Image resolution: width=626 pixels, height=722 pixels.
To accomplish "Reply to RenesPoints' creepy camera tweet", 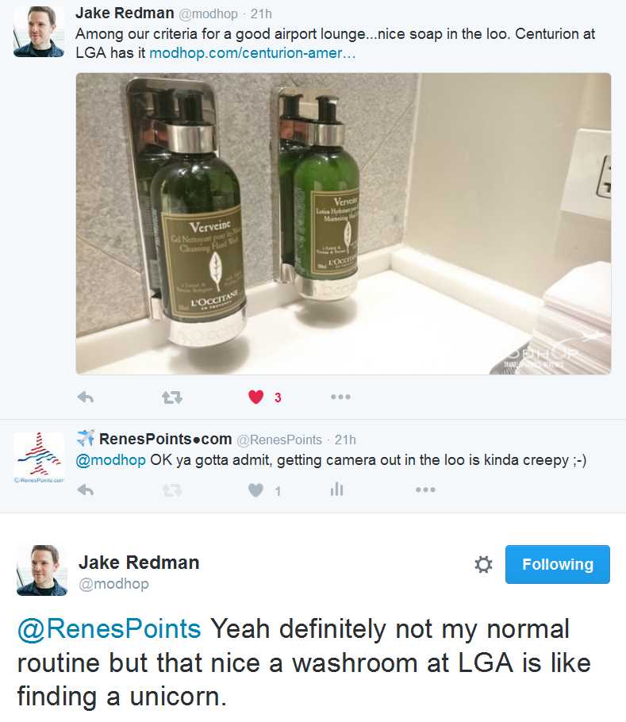I will click(86, 490).
